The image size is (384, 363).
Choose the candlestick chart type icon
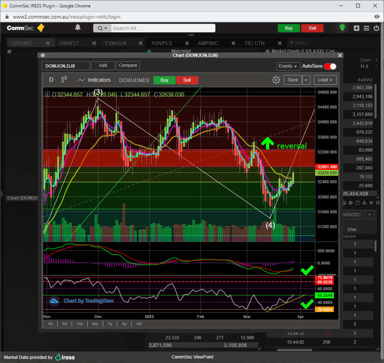tap(64, 80)
